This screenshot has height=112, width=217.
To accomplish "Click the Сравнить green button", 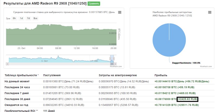I will pos(94,4).
